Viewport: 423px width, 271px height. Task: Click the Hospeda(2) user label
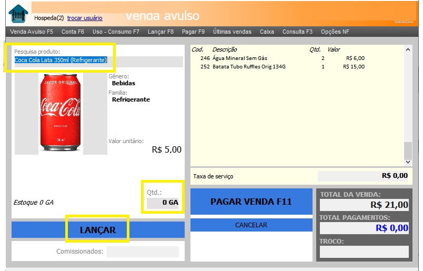tap(49, 18)
